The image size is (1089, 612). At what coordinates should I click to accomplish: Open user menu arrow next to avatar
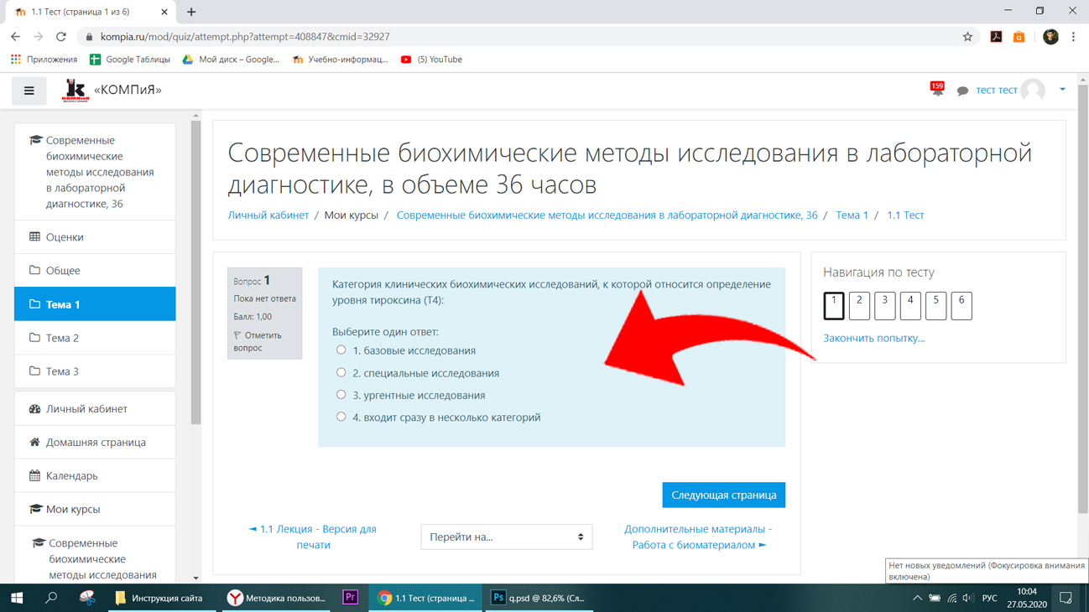(1062, 90)
